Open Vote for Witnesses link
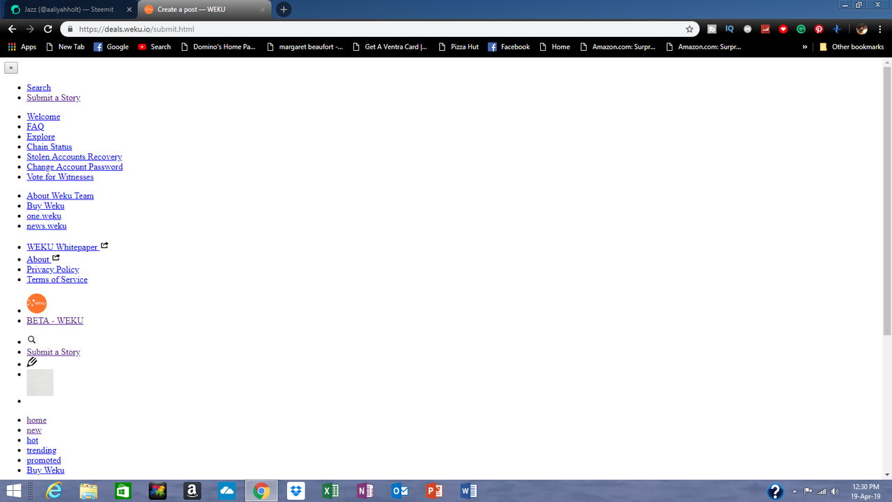This screenshot has width=892, height=502. pyautogui.click(x=60, y=177)
